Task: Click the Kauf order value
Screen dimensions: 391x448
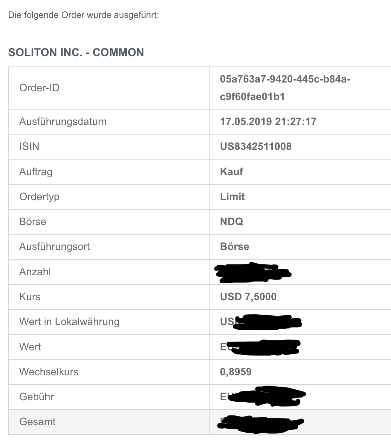Action: coord(231,172)
